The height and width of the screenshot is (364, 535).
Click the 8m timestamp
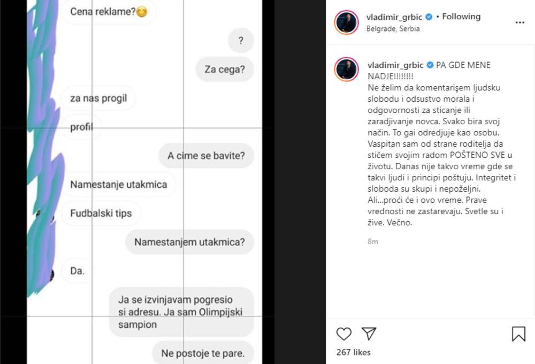(372, 241)
